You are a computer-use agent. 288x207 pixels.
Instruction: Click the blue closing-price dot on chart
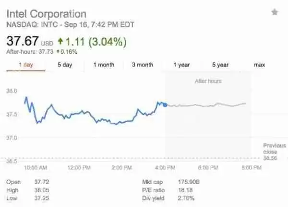pos(165,104)
